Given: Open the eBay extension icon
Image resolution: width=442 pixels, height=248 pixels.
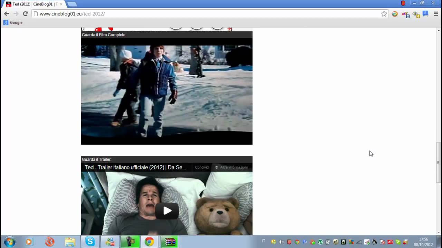Looking at the screenshot, I should tap(405, 14).
